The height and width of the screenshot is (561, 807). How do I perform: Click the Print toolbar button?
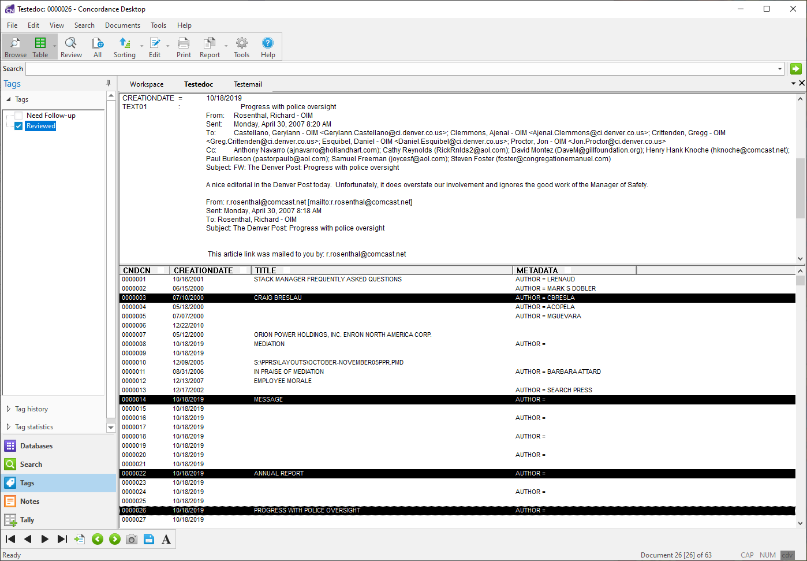[184, 47]
